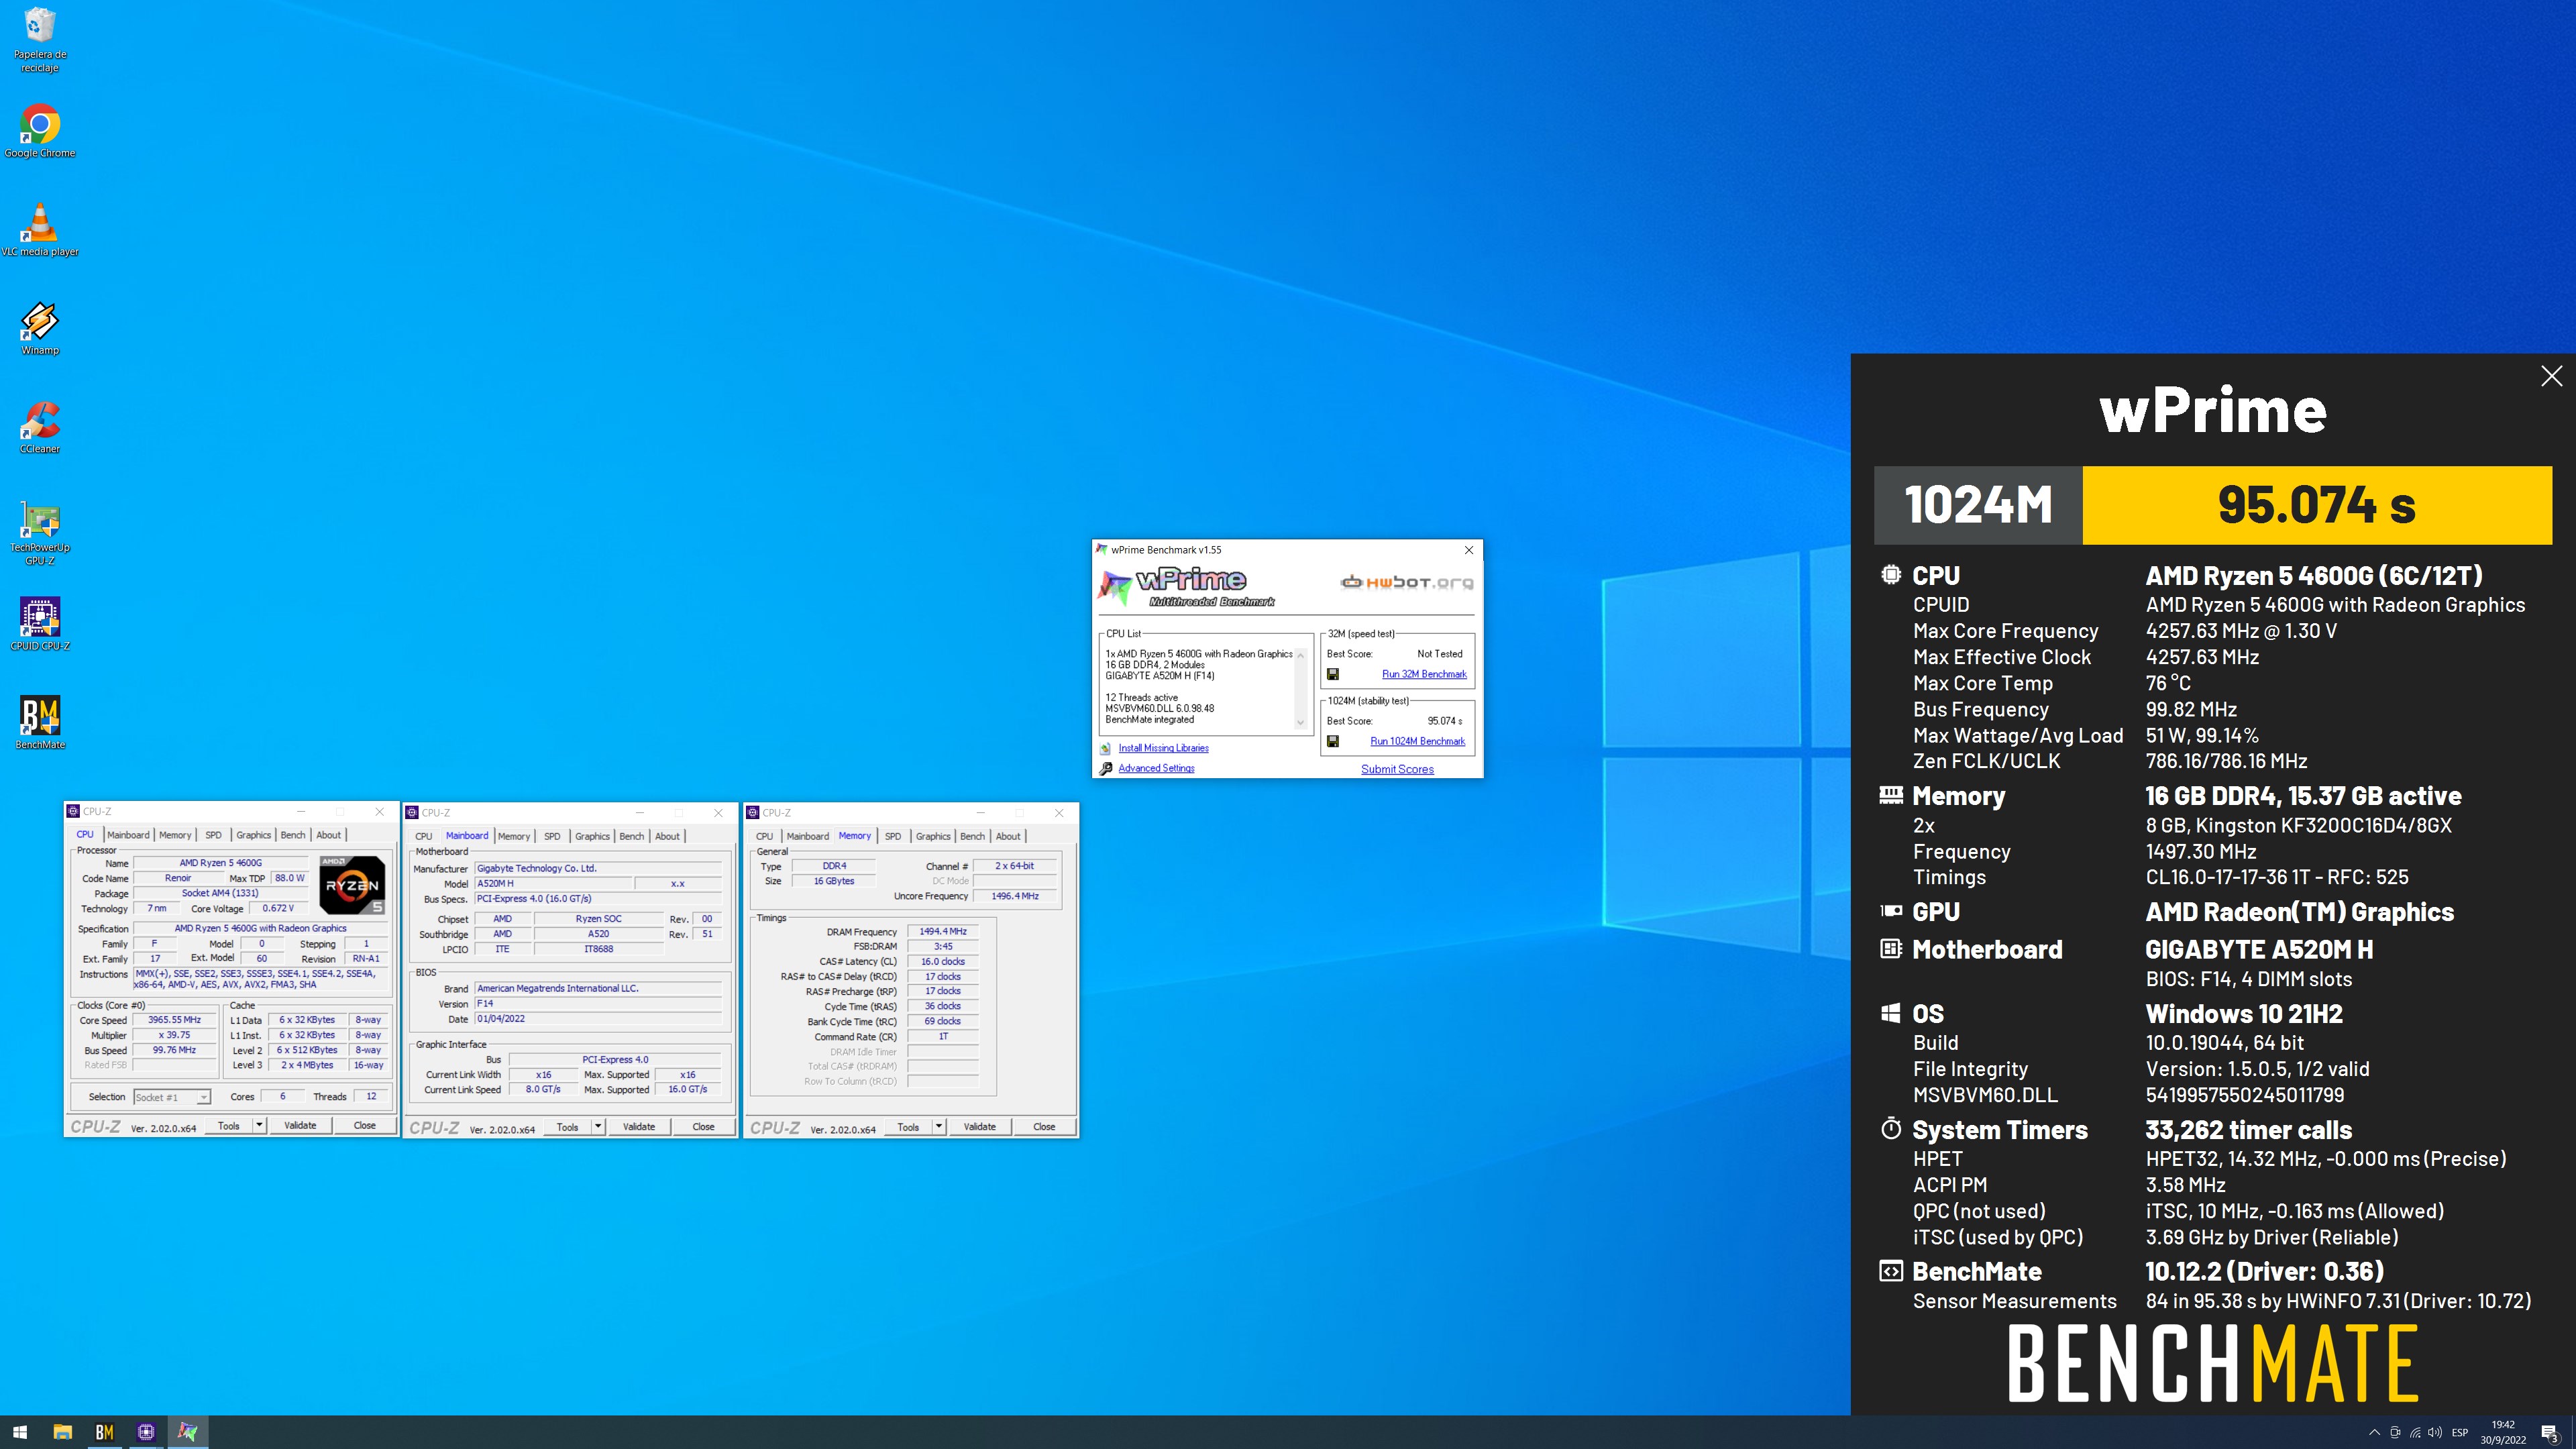Open the notification center with 3 alerts
The image size is (2576, 1449).
[2550, 1432]
